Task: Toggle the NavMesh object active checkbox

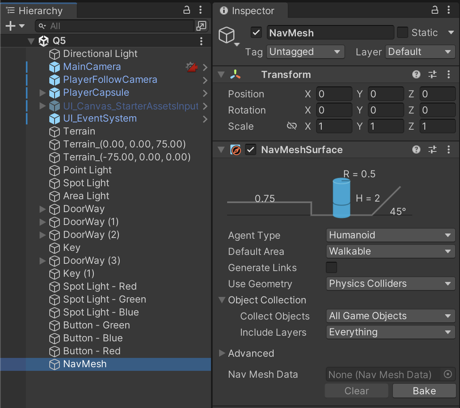Action: 256,33
